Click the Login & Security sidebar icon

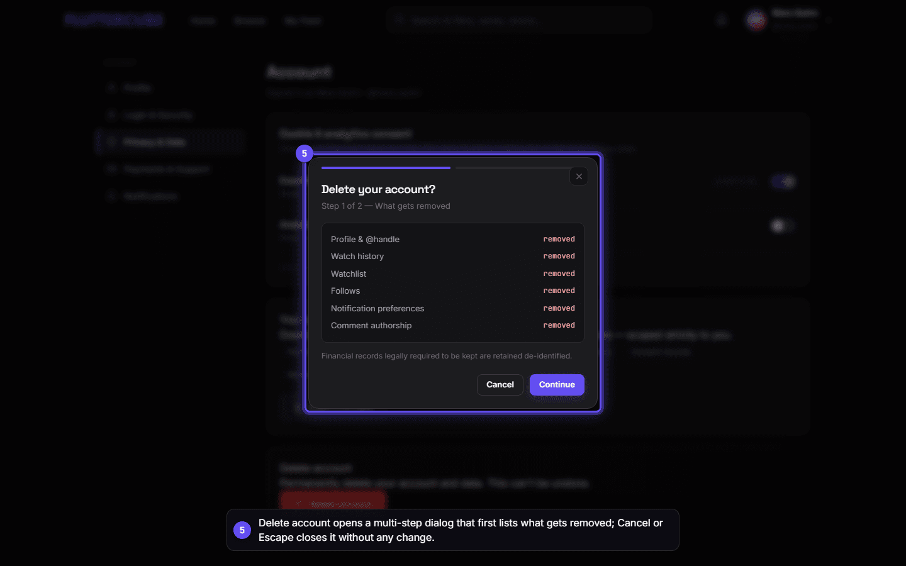(112, 115)
